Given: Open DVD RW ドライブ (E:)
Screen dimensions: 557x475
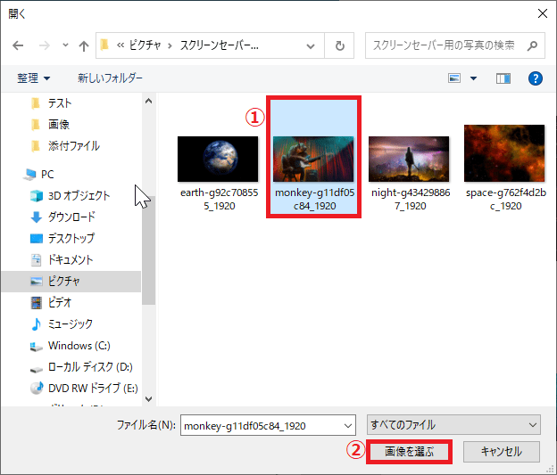Looking at the screenshot, I should [x=93, y=388].
